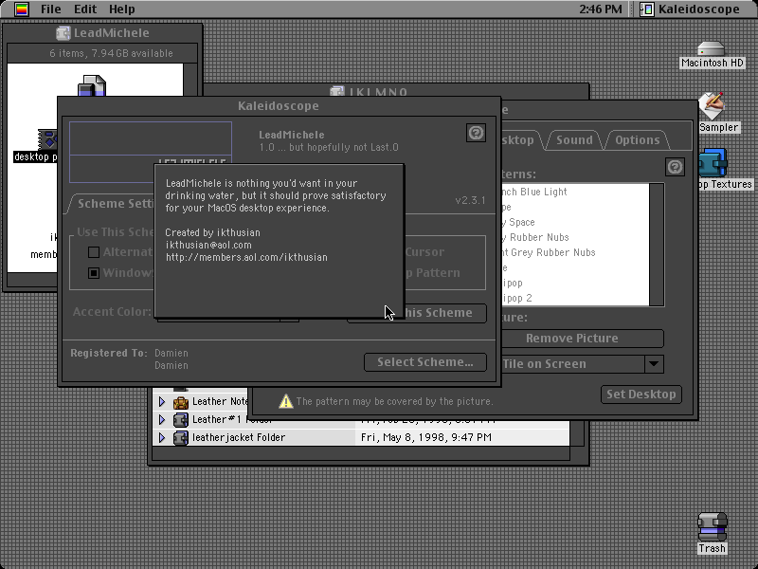
Task: Select the document icon in LeadMichele window
Action: click(x=92, y=85)
